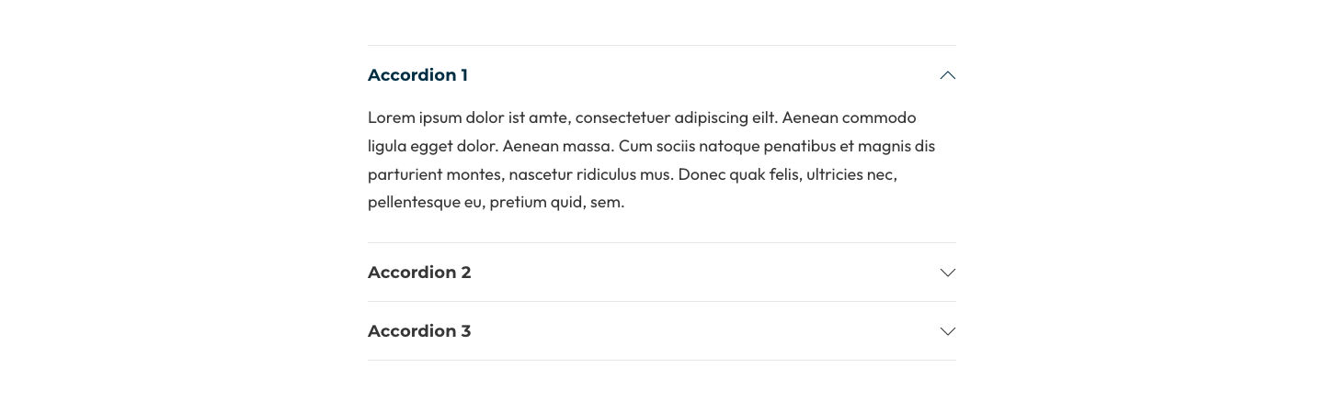This screenshot has height=401, width=1324.
Task: Expand the Accordion 2 heading
Action: [419, 273]
